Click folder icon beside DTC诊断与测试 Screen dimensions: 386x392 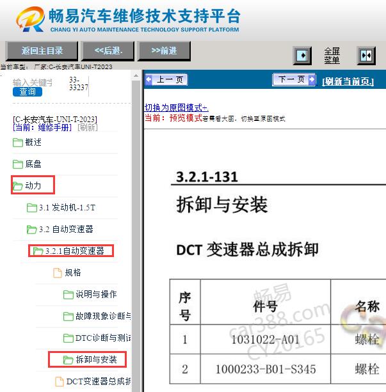tap(68, 338)
